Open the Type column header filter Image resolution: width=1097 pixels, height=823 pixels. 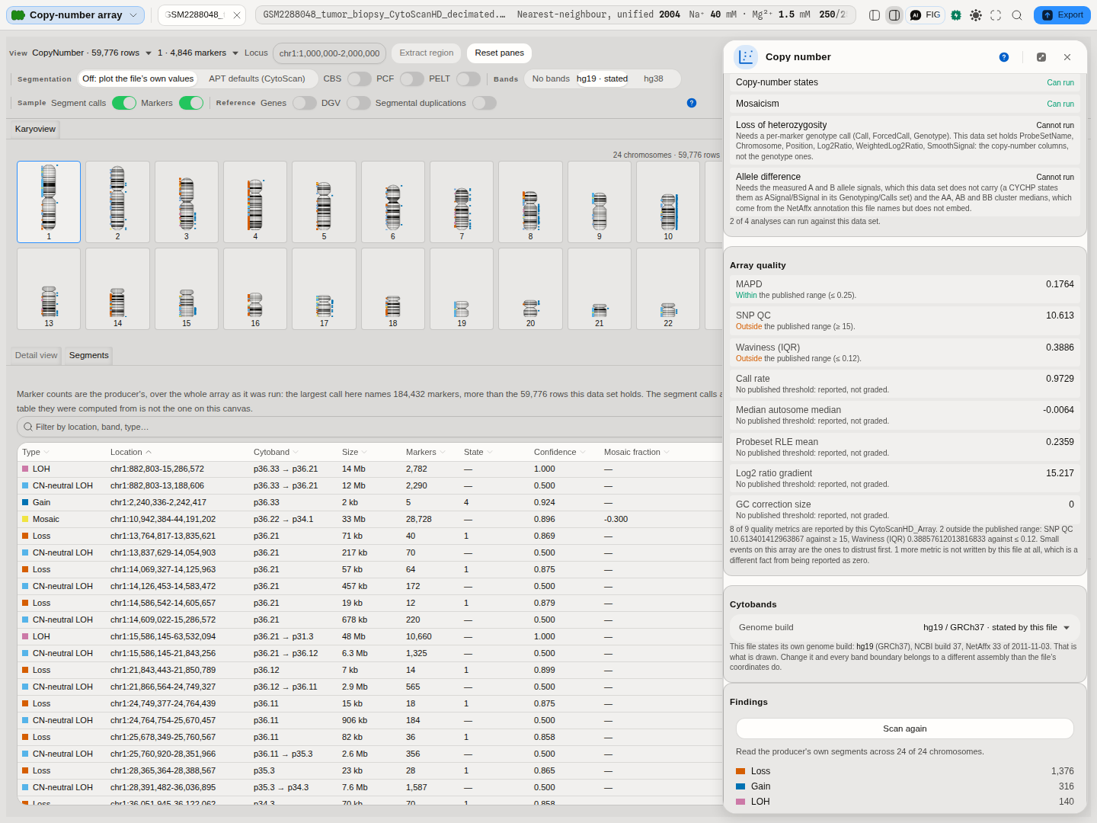pyautogui.click(x=36, y=452)
